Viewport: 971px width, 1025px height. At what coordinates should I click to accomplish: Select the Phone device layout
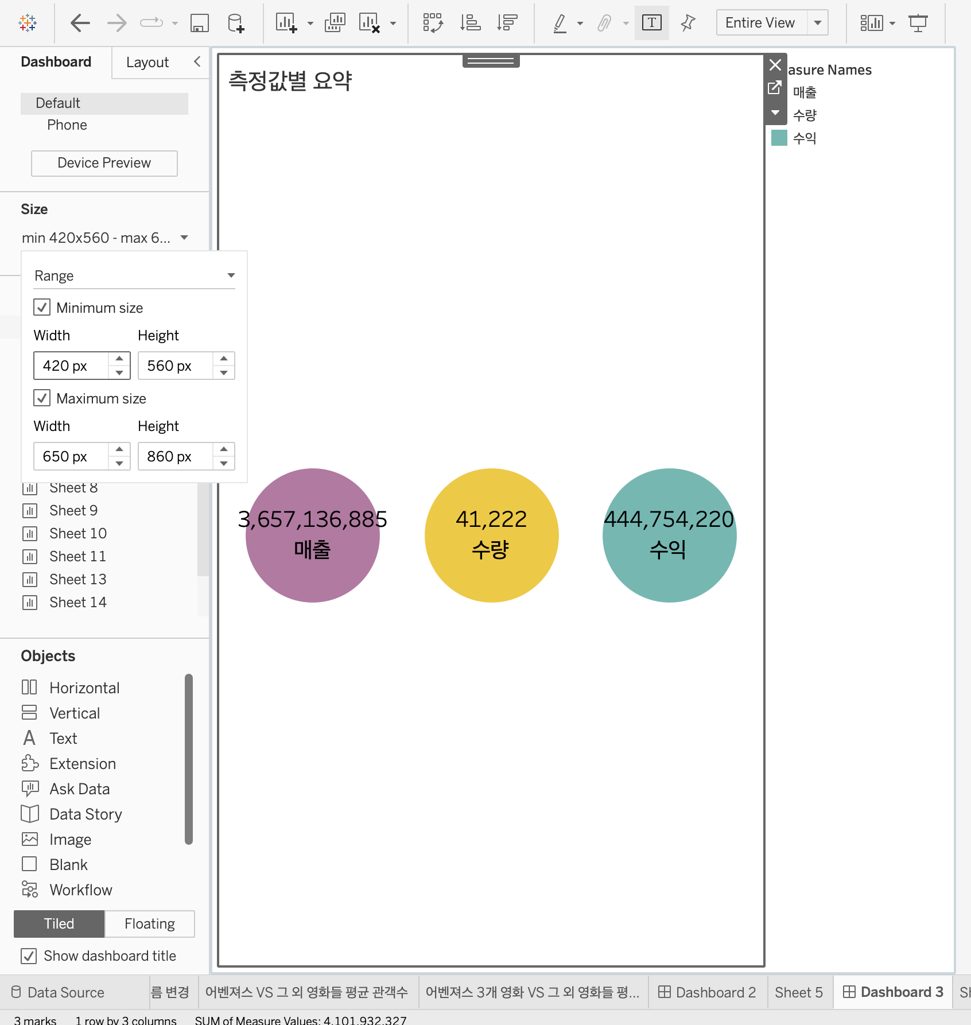[67, 125]
